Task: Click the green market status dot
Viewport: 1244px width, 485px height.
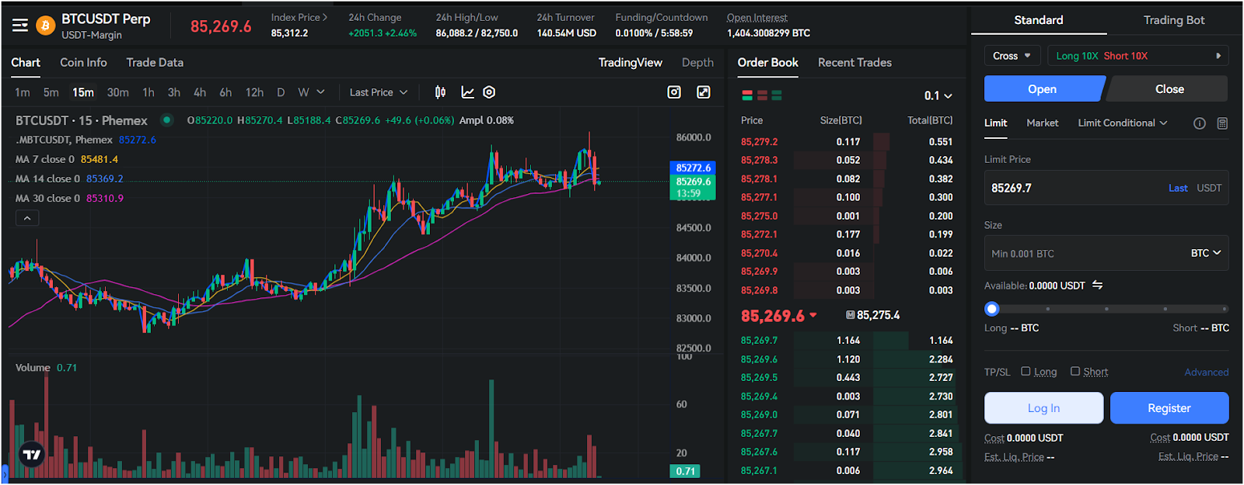Action: (166, 120)
